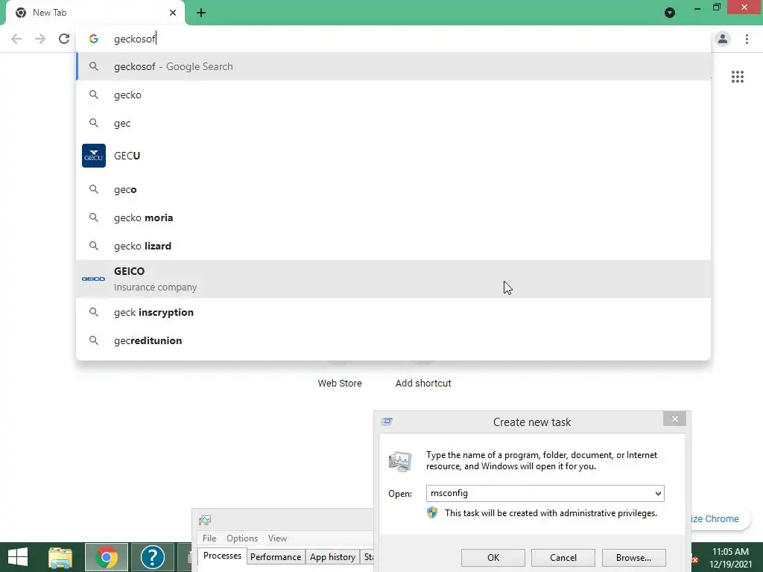
Task: Switch to Processes tab in Task Manager
Action: coord(222,556)
